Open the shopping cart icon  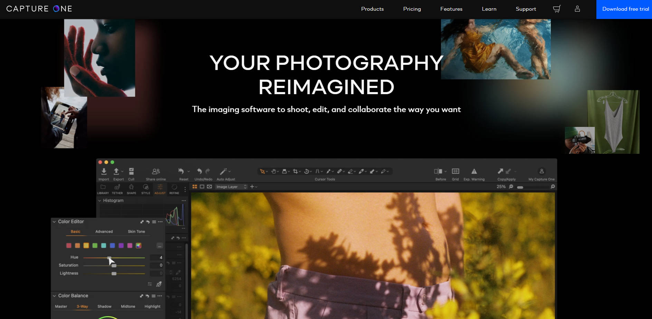click(557, 9)
